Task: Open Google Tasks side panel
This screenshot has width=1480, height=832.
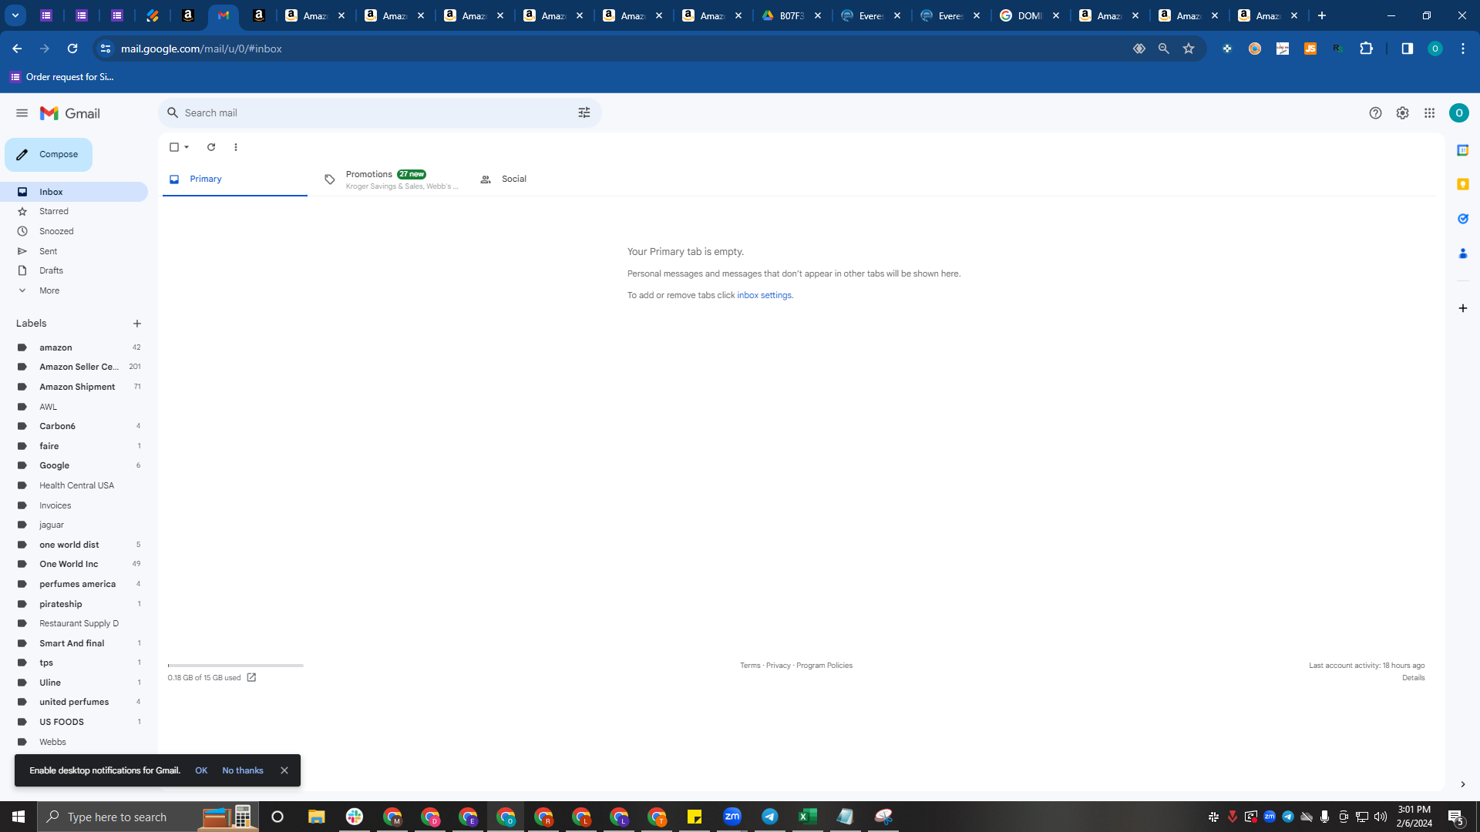Action: pyautogui.click(x=1462, y=219)
